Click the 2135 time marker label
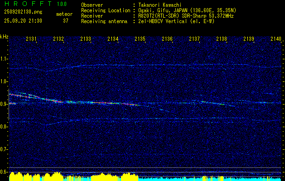This screenshot has height=181, width=285. (140, 38)
